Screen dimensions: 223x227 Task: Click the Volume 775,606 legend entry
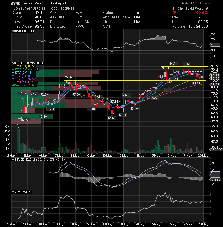tap(26, 85)
